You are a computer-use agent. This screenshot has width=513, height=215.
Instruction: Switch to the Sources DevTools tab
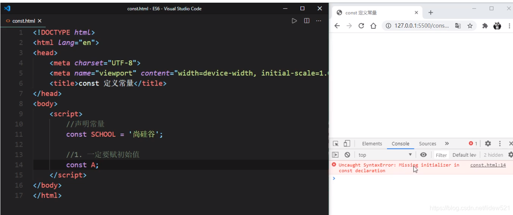pyautogui.click(x=428, y=144)
